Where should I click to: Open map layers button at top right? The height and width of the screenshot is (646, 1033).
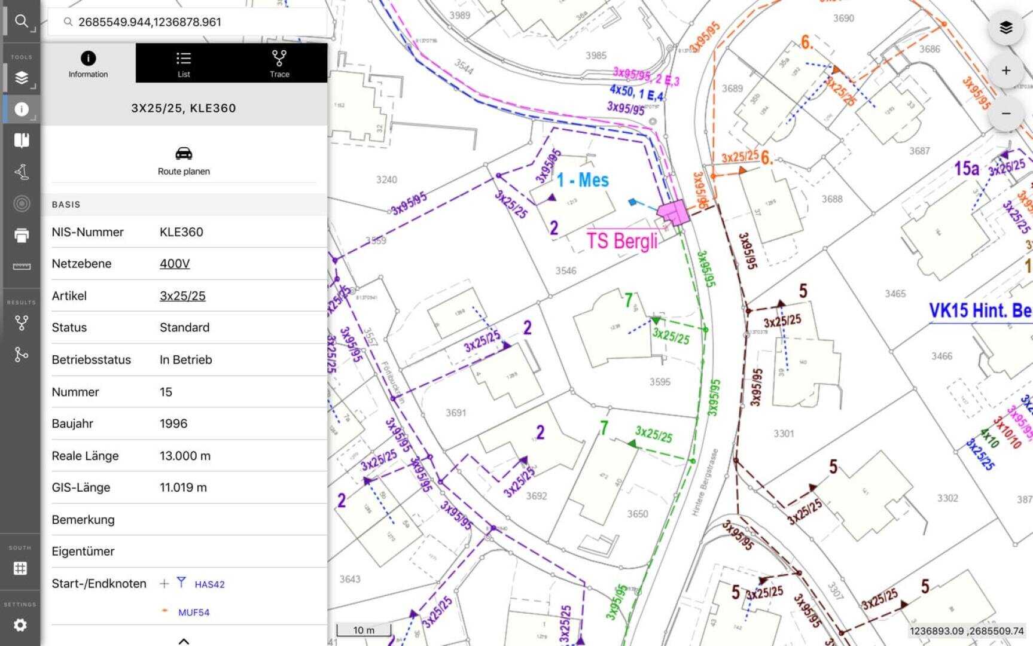pyautogui.click(x=1006, y=28)
